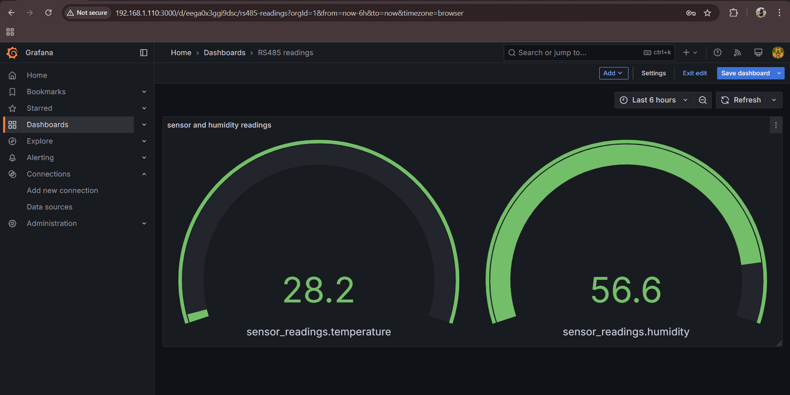The width and height of the screenshot is (790, 395).
Task: Click Exit edit
Action: (x=694, y=73)
